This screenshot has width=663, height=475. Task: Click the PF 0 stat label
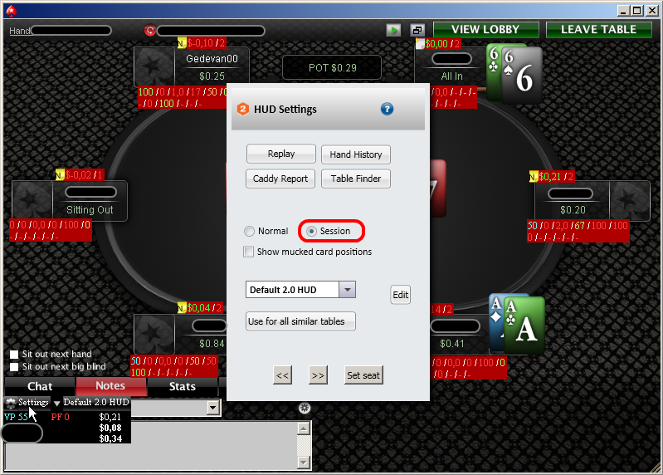pyautogui.click(x=60, y=417)
